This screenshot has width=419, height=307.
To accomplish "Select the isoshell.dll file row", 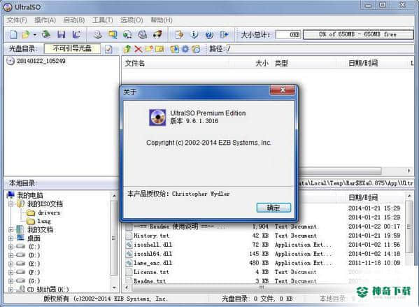I will tap(263, 245).
